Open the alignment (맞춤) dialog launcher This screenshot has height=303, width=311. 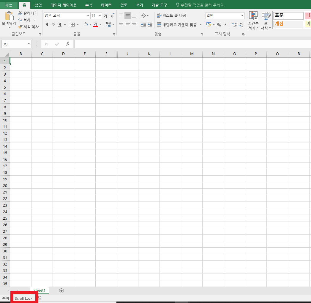(x=202, y=34)
